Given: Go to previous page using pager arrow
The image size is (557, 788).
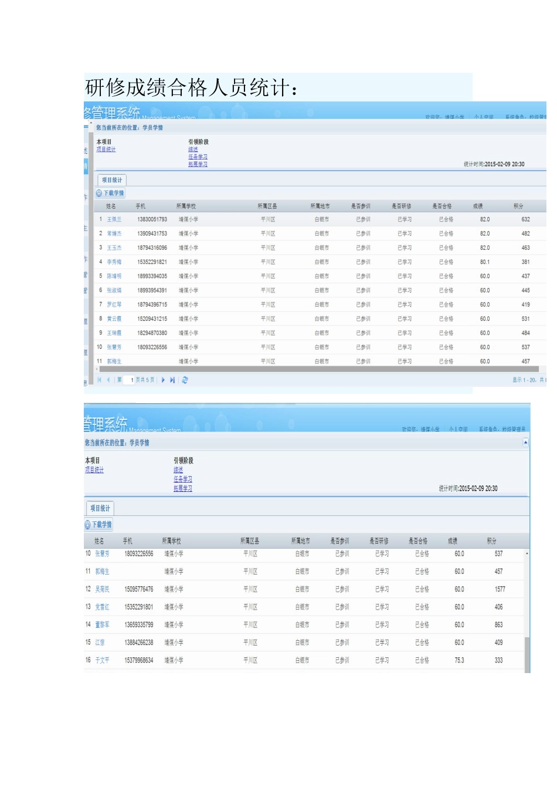Looking at the screenshot, I should (x=108, y=380).
